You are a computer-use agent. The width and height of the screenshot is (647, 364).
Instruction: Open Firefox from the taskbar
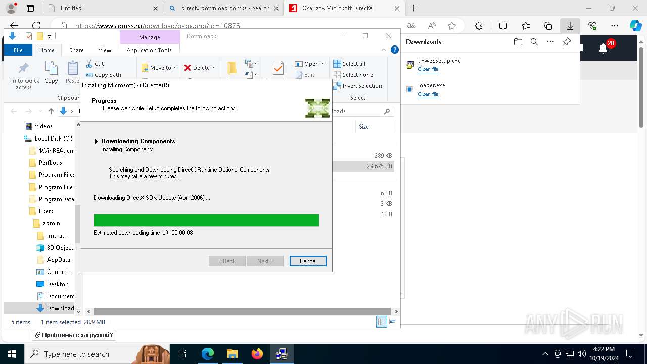(257, 354)
